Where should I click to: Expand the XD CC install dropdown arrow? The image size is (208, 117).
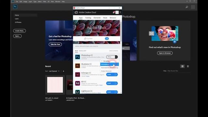coord(116,83)
